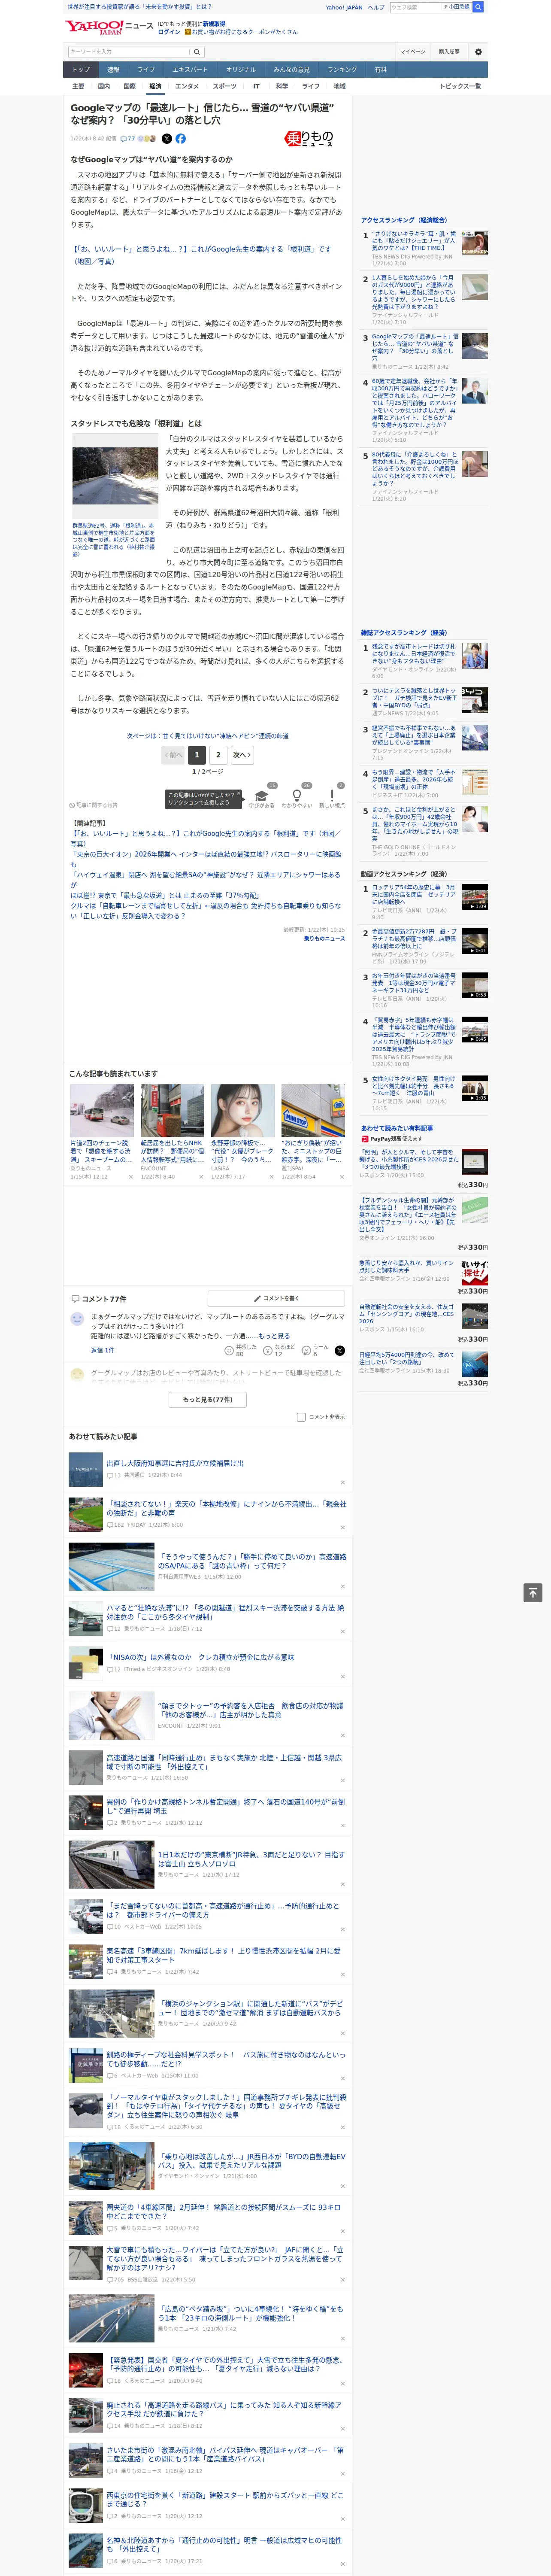Click 乗りものニュース publisher logo
The height and width of the screenshot is (2576, 551).
click(309, 139)
